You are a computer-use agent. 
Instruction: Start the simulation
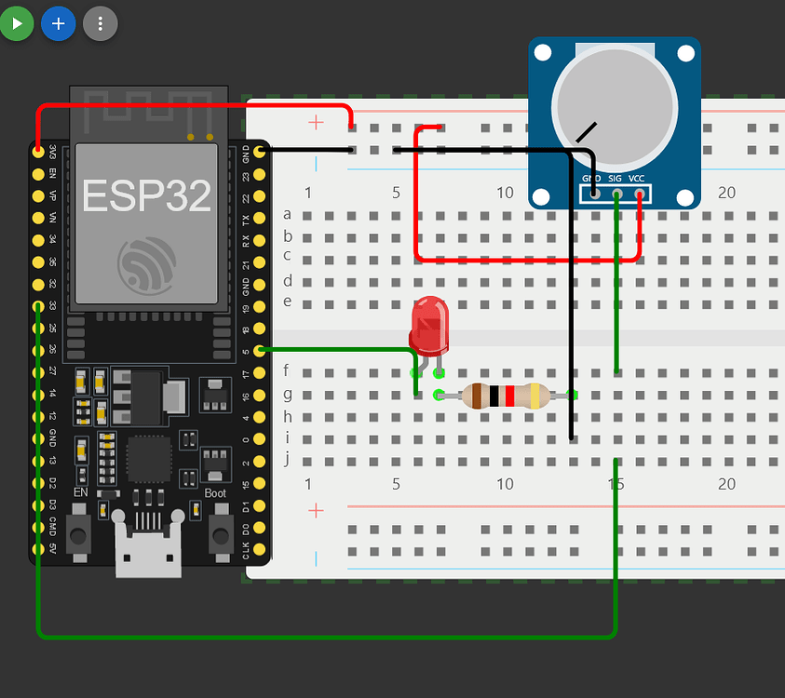tap(17, 23)
